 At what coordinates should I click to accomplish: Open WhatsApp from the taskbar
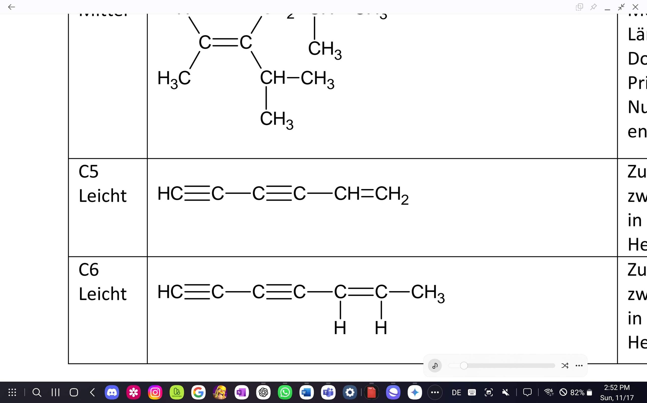[285, 392]
